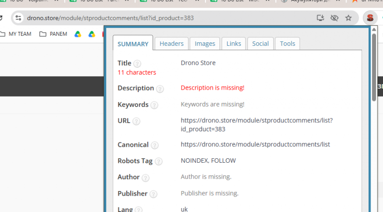Switch to the Headers tab
383x212 pixels.
coord(172,44)
